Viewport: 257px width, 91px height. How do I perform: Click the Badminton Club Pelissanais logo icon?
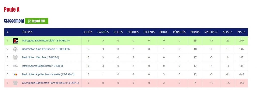(x=15, y=49)
